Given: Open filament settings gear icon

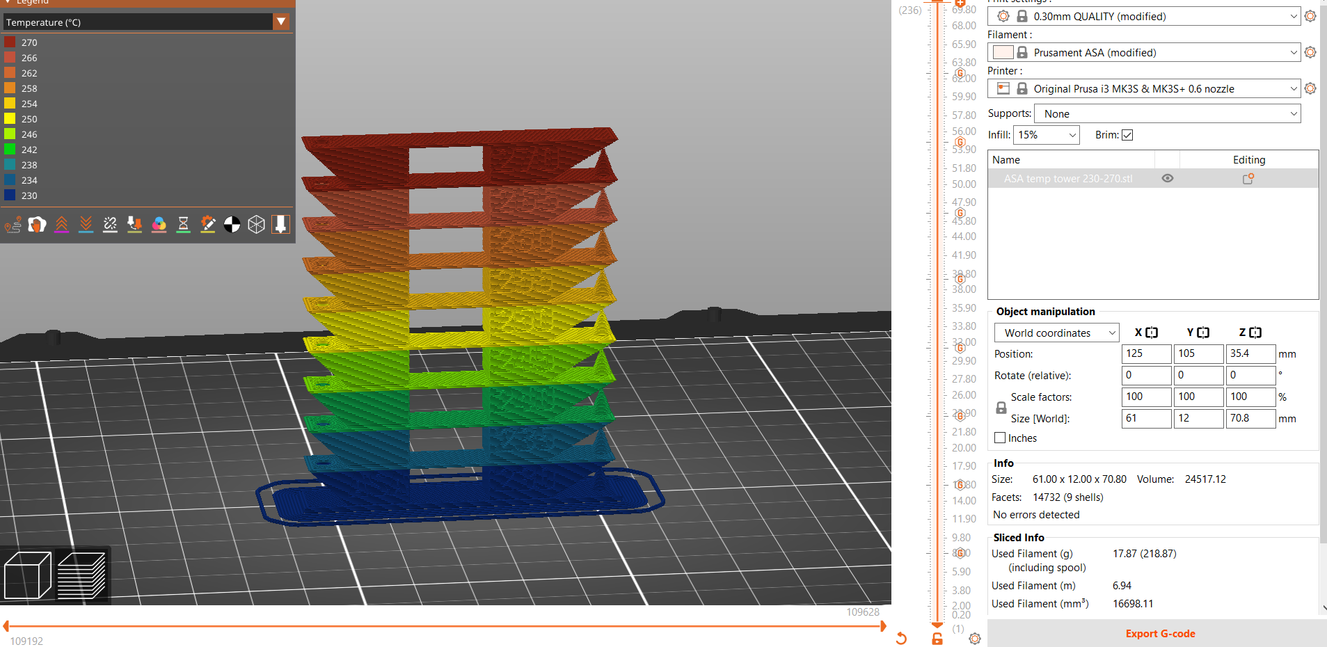Looking at the screenshot, I should click(x=1310, y=52).
